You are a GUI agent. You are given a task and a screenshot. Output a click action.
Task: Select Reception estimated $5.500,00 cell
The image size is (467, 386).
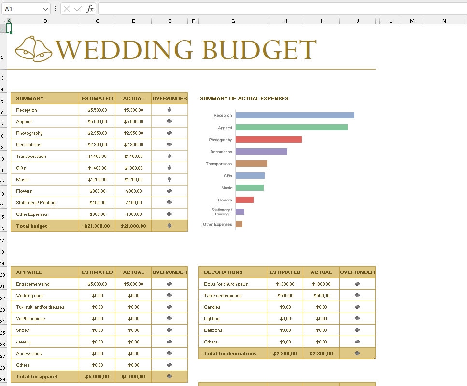97,110
